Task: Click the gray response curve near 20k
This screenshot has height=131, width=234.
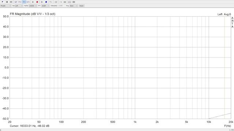Action: coord(220,116)
